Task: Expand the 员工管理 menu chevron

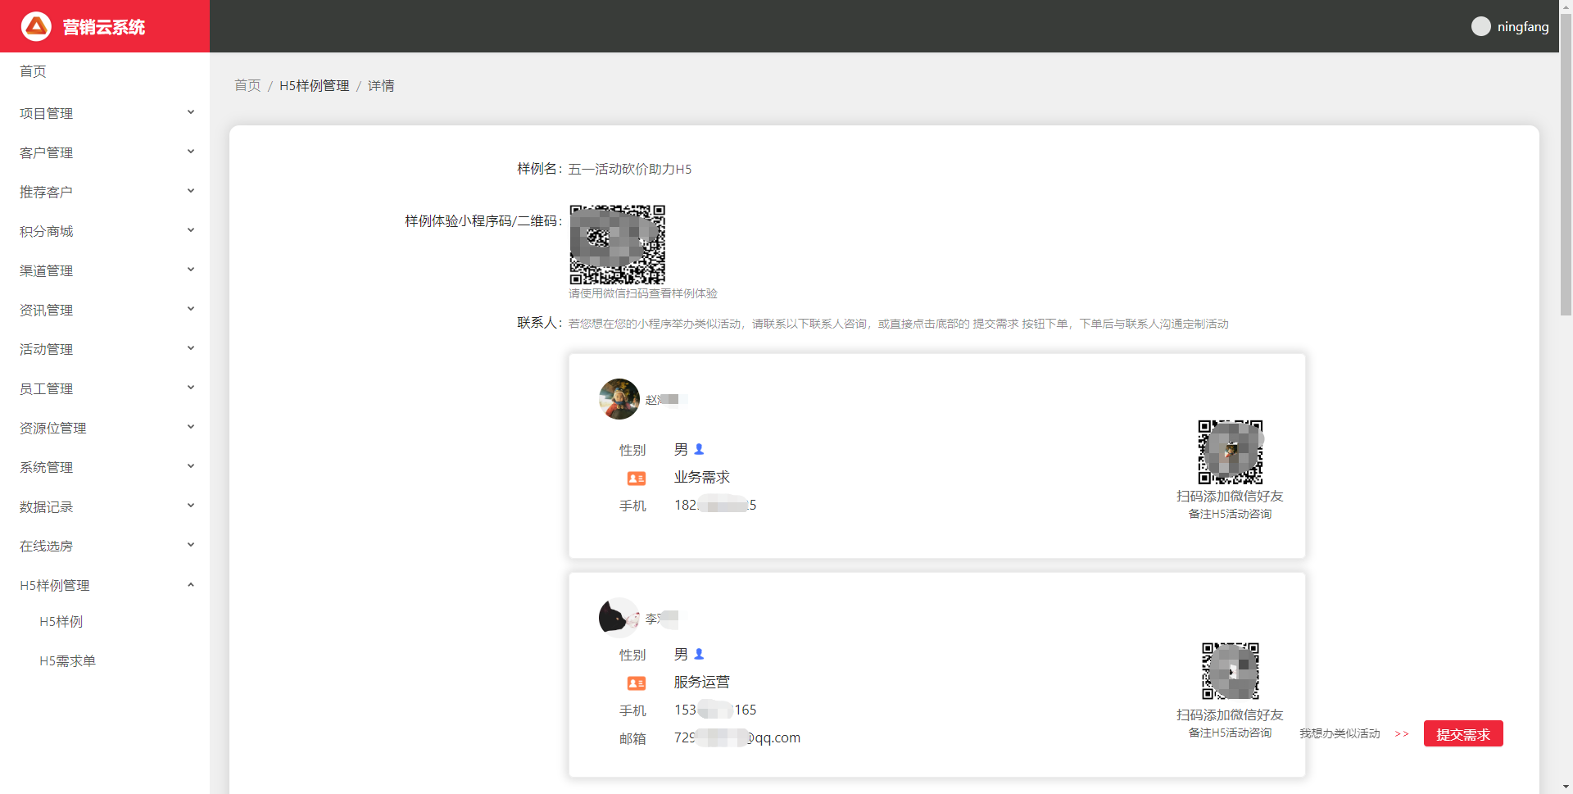Action: [191, 388]
